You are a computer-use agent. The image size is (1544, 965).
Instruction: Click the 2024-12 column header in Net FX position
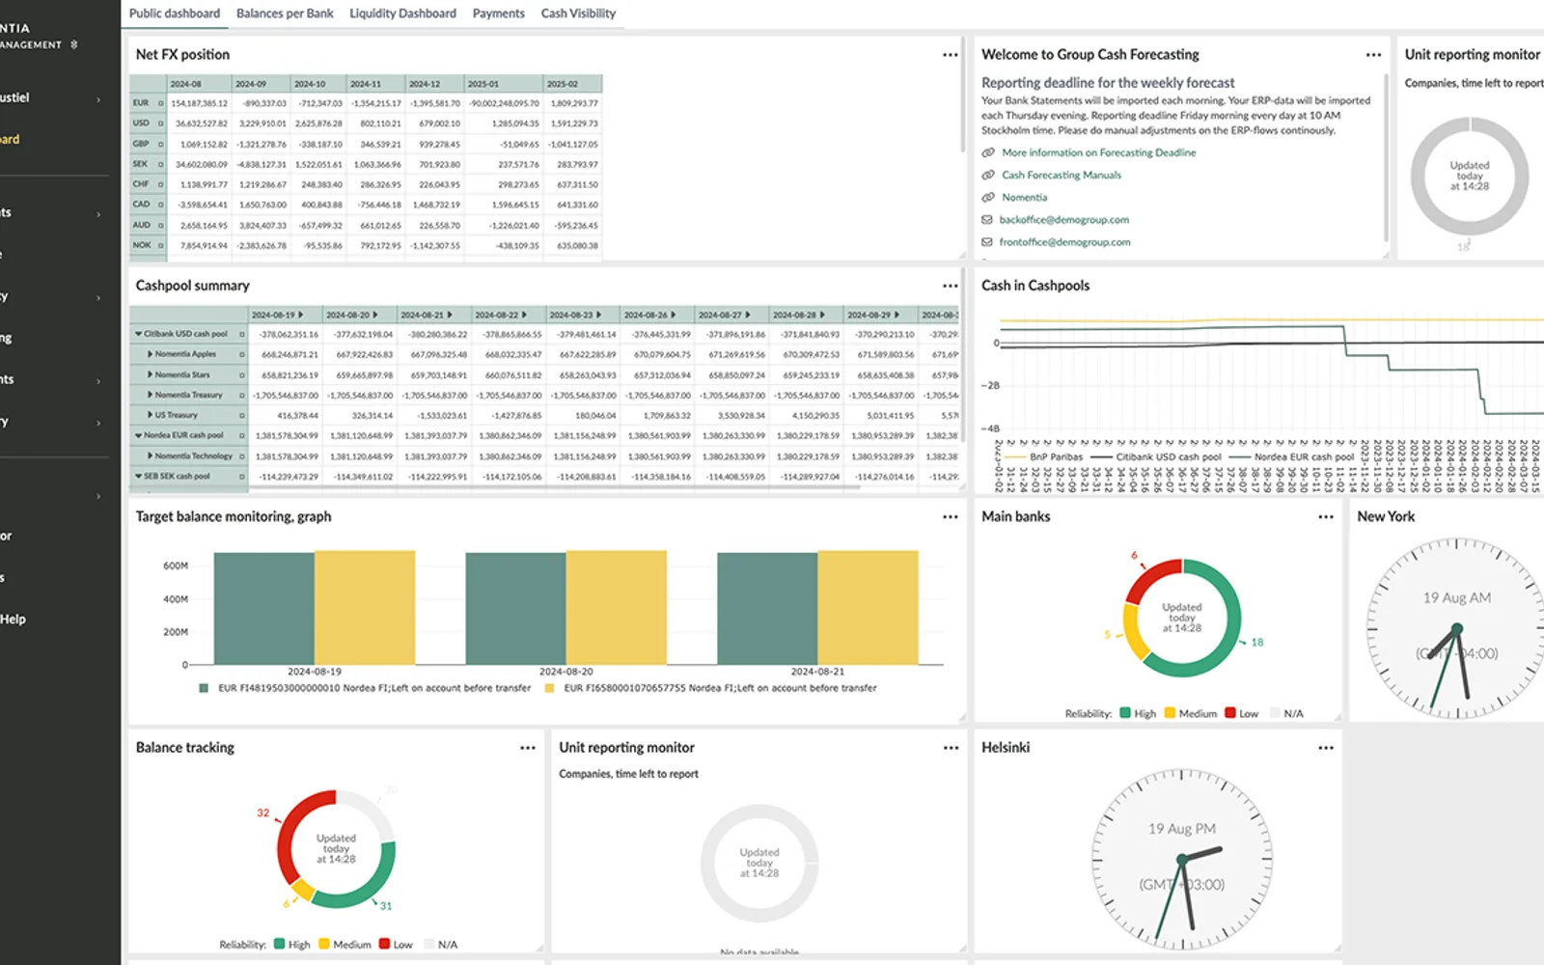pos(433,84)
